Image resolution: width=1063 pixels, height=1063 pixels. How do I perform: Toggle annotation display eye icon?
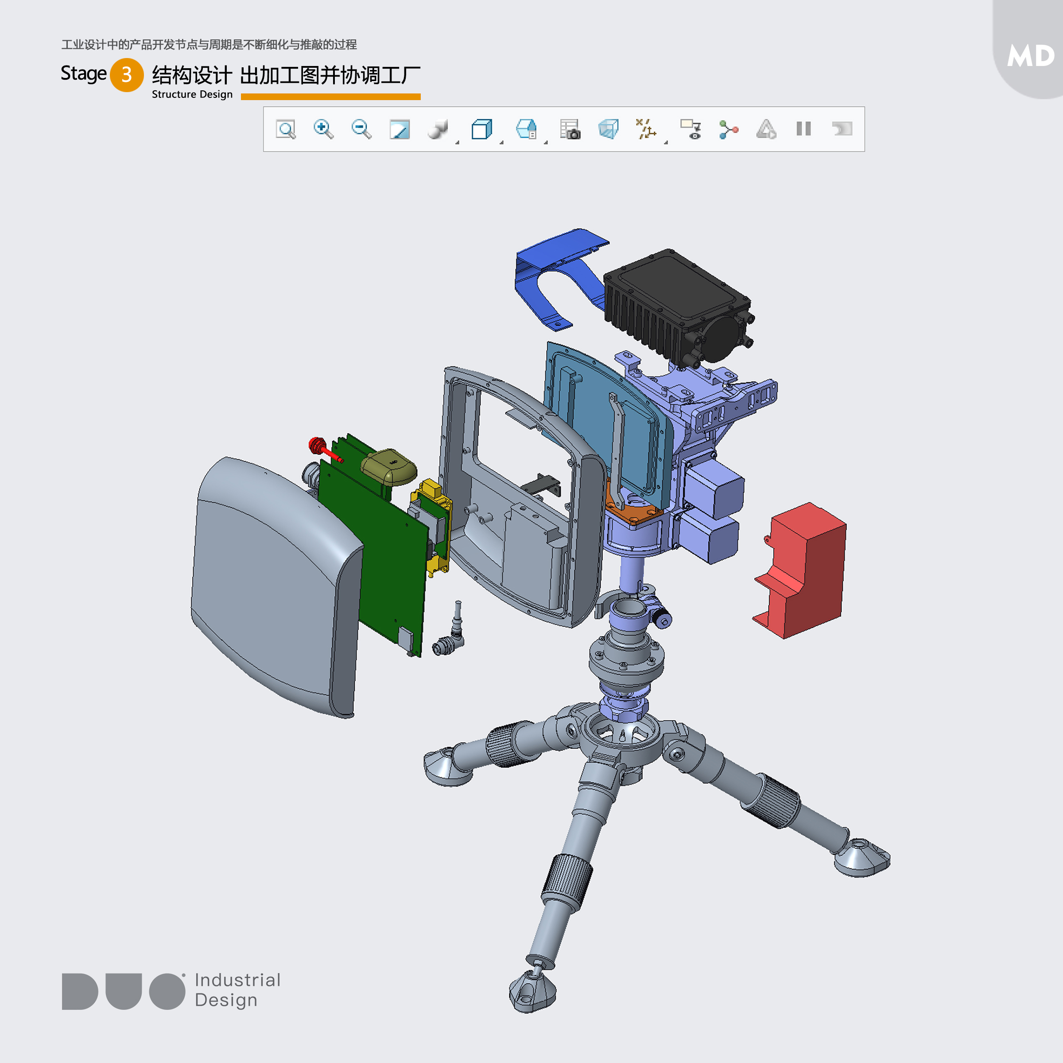tap(691, 130)
